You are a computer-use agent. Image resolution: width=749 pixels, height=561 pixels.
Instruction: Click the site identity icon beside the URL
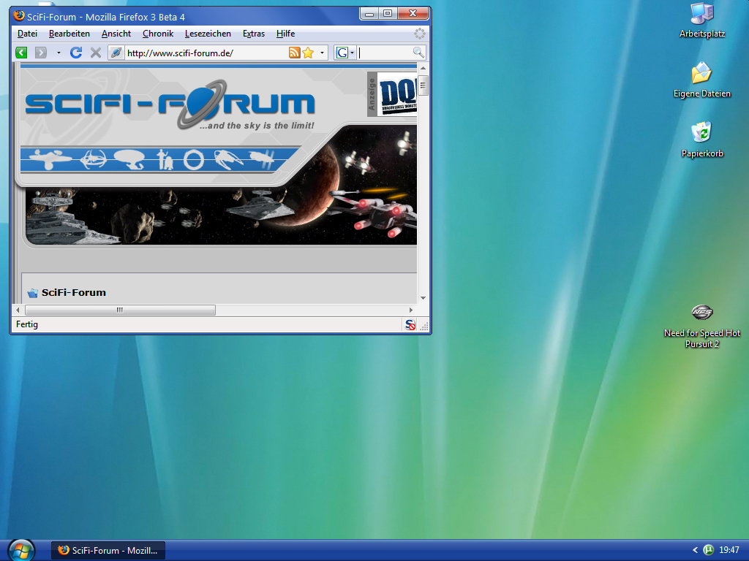tap(116, 53)
